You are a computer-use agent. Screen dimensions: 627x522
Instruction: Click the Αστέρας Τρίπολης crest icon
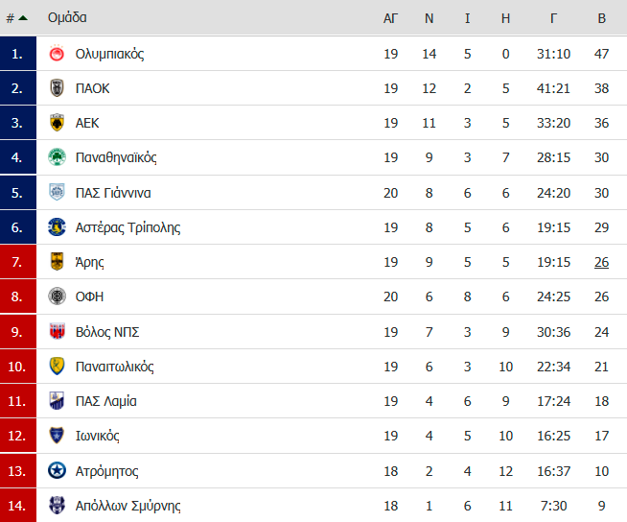coord(57,227)
